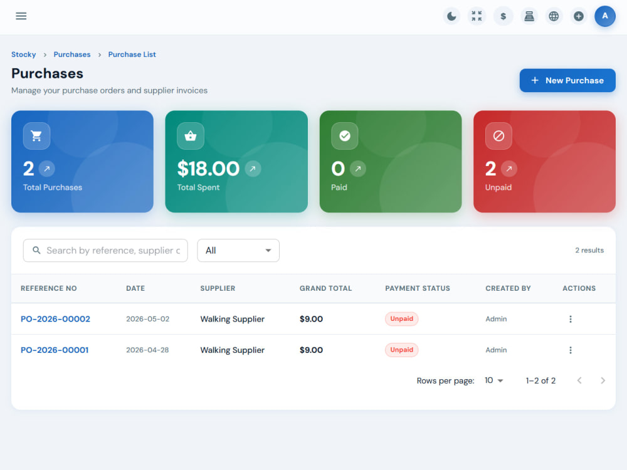This screenshot has width=627, height=470.
Task: Click arrow icon next to Total Purchases count
Action: (47, 169)
